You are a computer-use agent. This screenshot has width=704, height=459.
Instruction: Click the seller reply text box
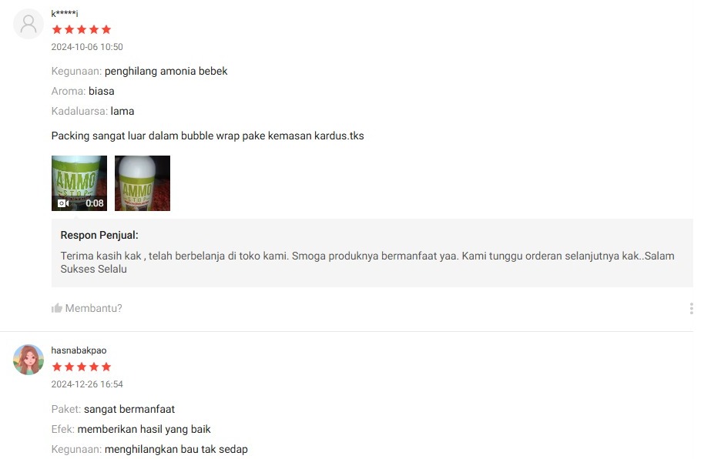click(x=372, y=253)
